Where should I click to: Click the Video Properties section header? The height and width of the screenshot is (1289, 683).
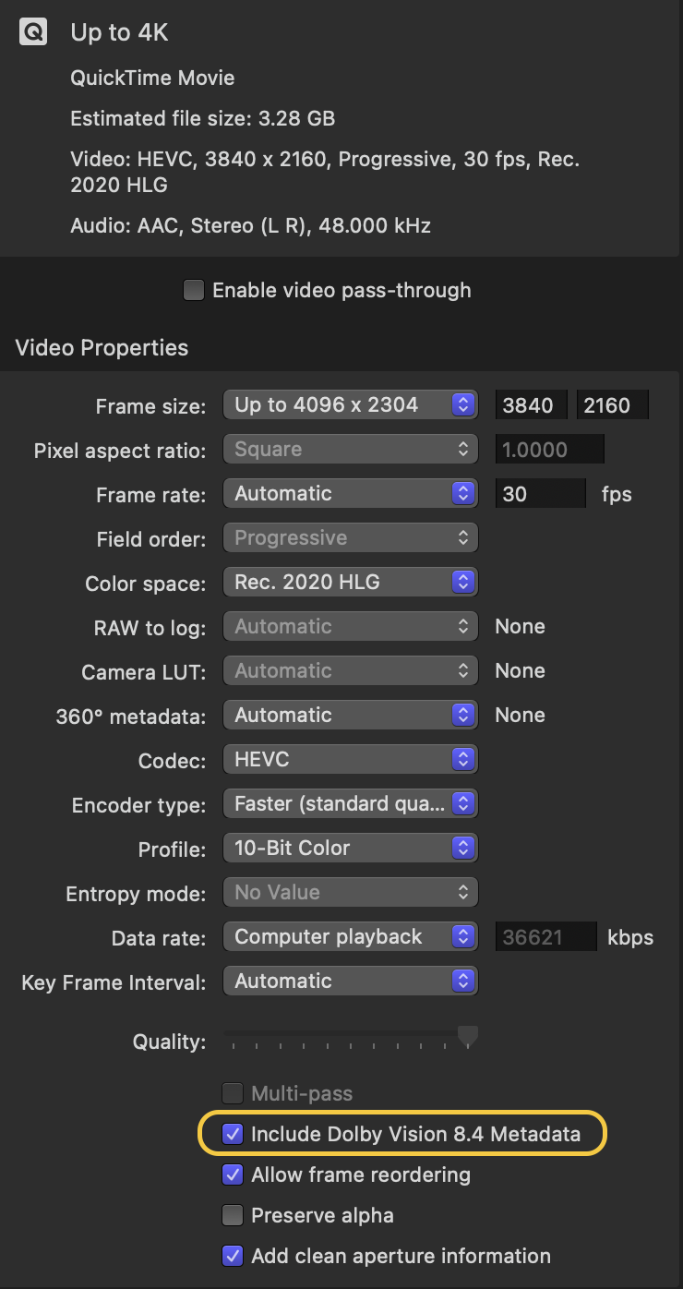click(102, 348)
